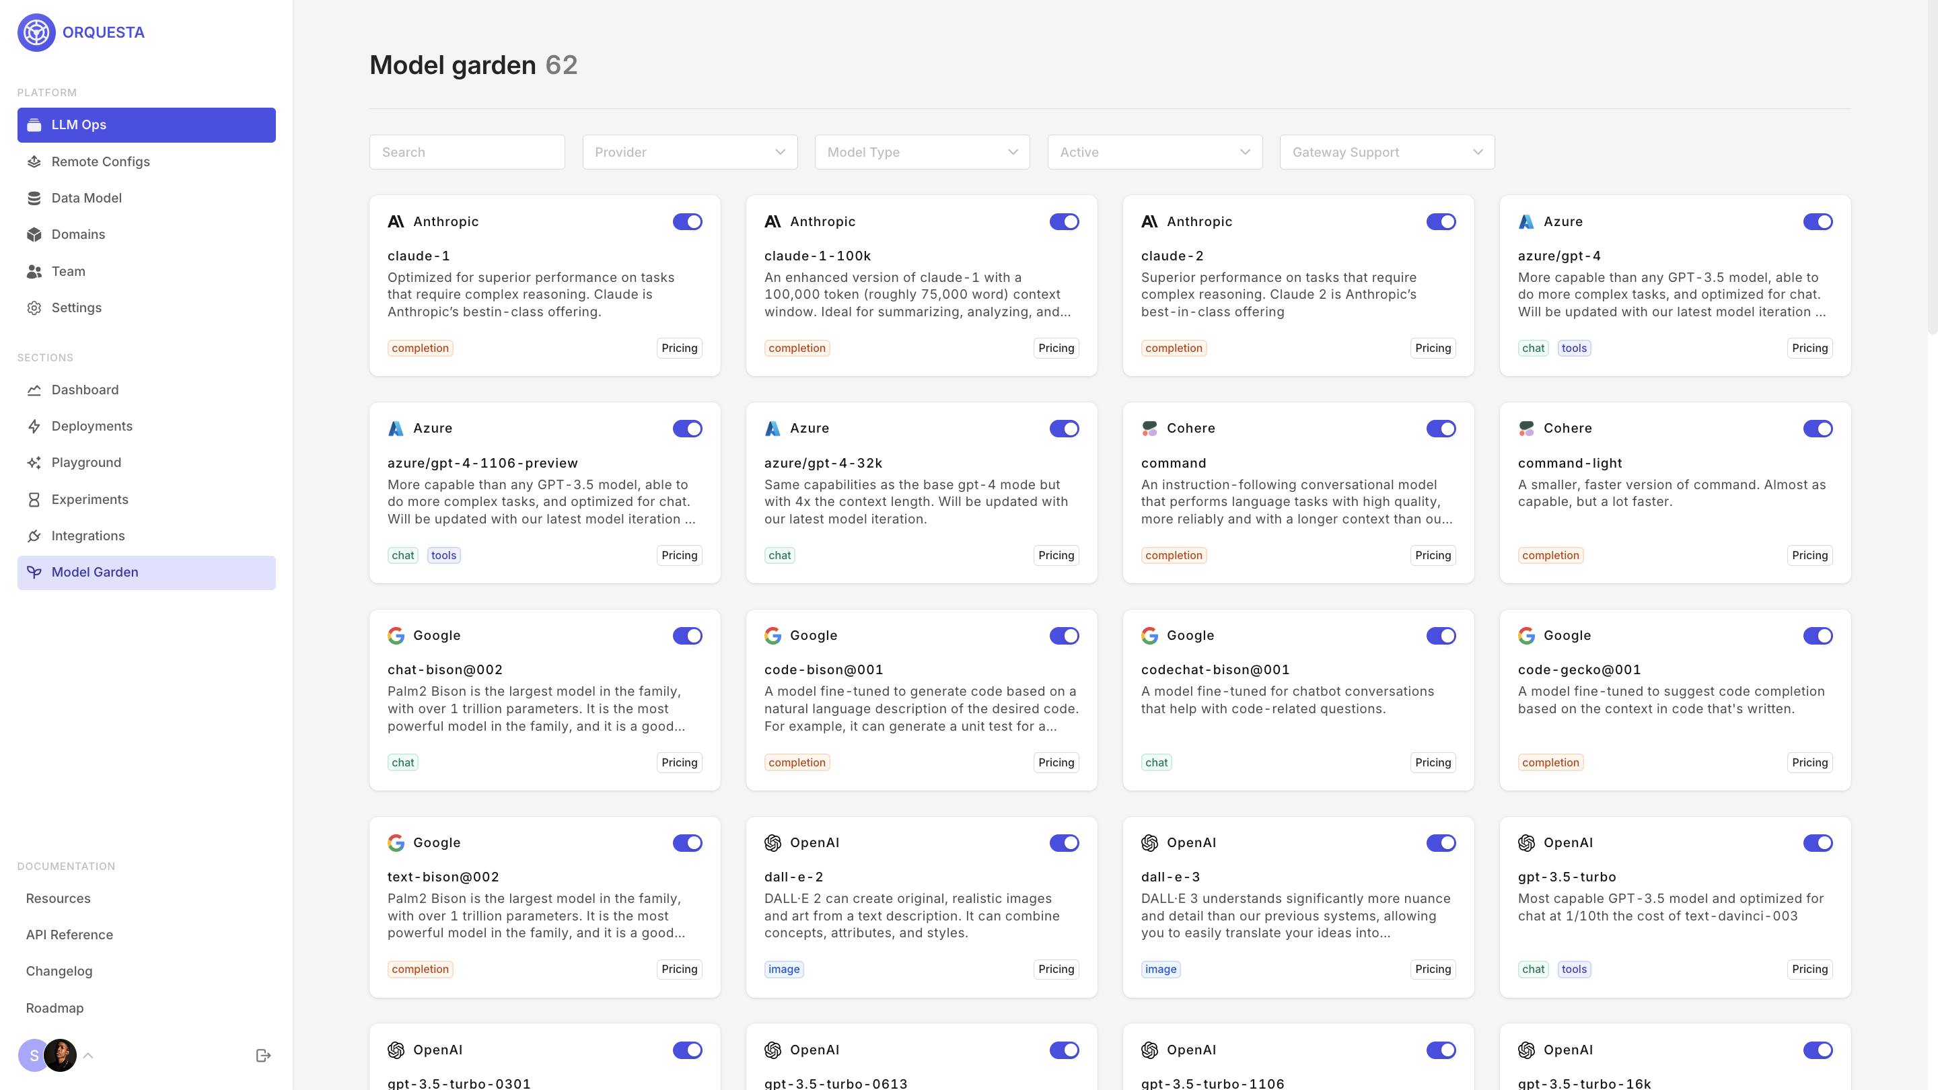Toggle the text-bison@002 model switch

point(687,843)
